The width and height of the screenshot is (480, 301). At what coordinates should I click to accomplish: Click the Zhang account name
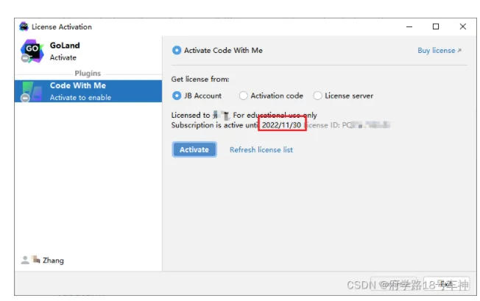[x=53, y=261]
